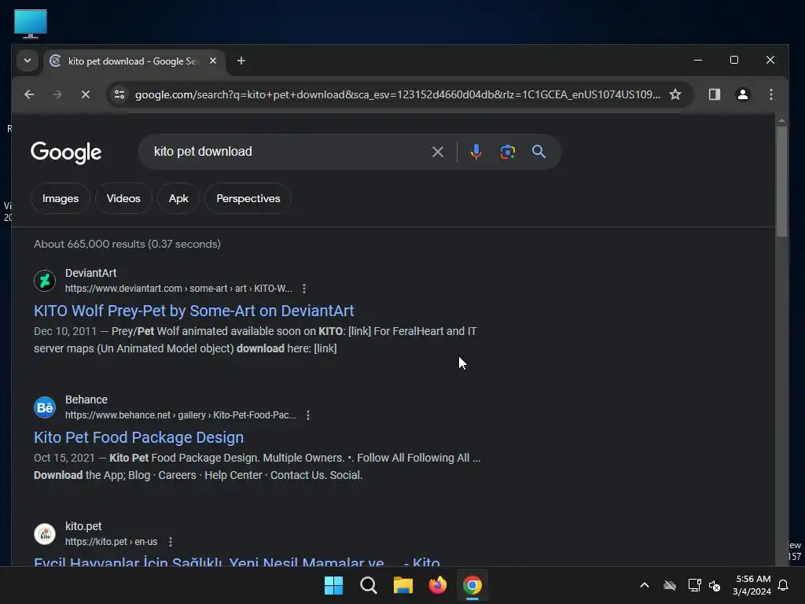Viewport: 805px width, 604px height.
Task: Open Chrome three-dot menu
Action: pyautogui.click(x=770, y=94)
